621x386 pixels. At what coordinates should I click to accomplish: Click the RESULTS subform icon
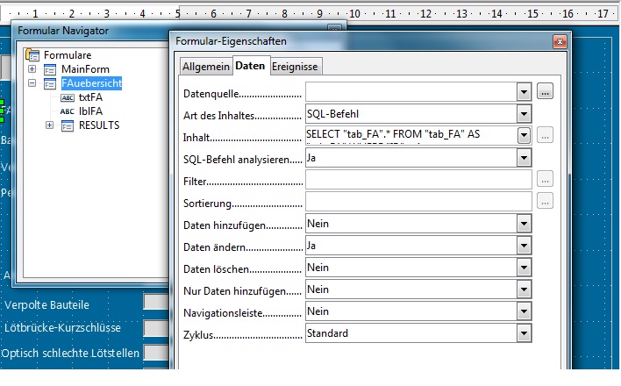click(68, 125)
